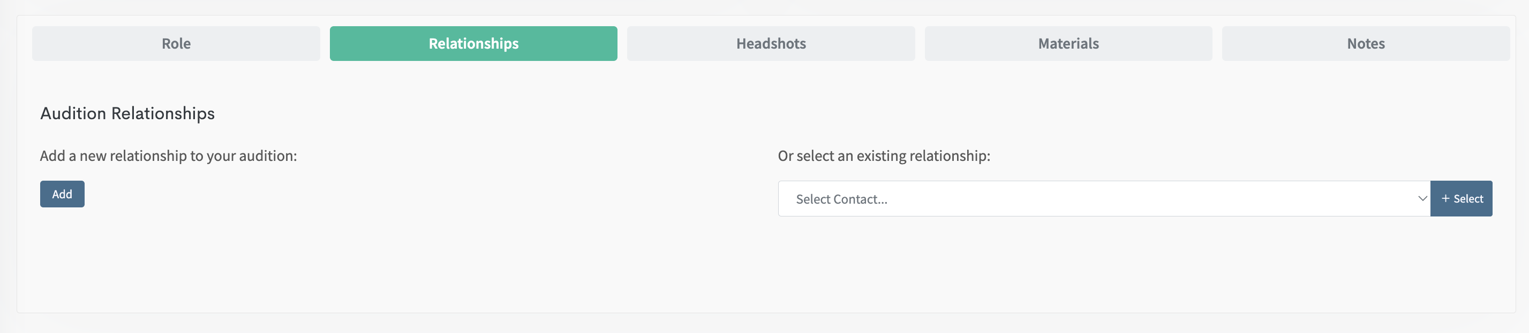The height and width of the screenshot is (333, 1529).
Task: Switch to the Role tab
Action: click(x=176, y=43)
